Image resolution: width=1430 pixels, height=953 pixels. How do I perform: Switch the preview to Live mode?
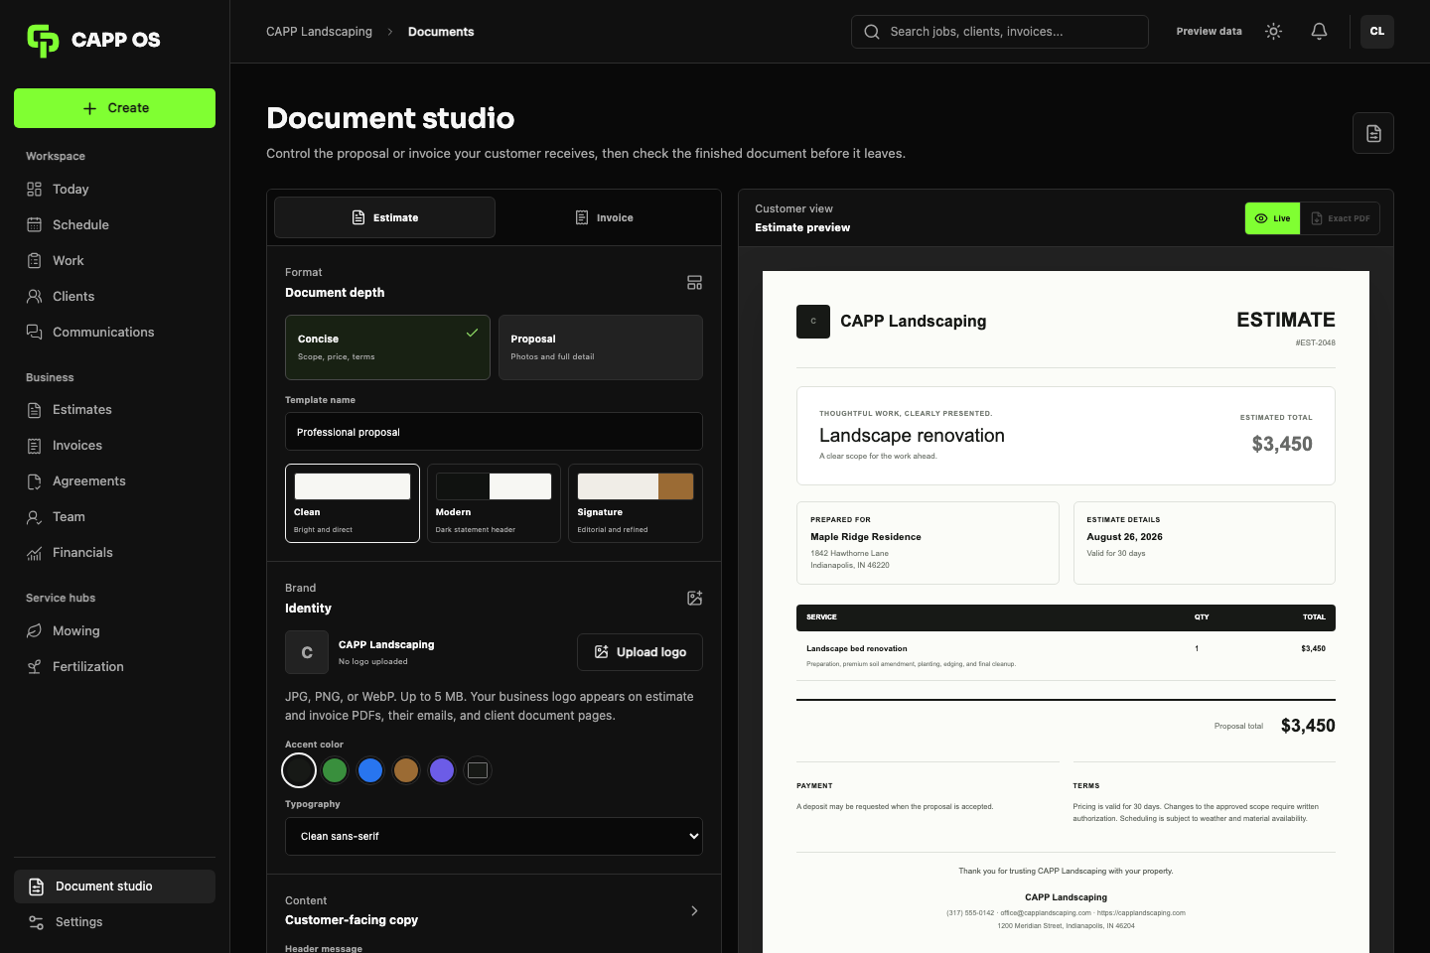pos(1272,218)
